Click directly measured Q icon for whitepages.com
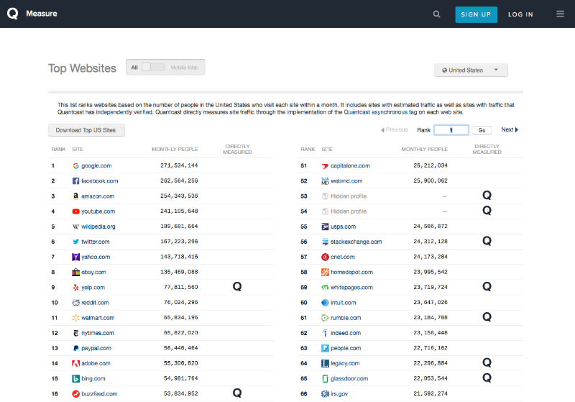 coord(487,286)
